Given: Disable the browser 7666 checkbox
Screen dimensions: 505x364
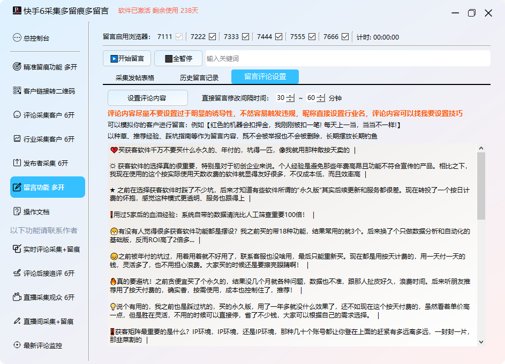Looking at the screenshot, I should click(x=345, y=37).
